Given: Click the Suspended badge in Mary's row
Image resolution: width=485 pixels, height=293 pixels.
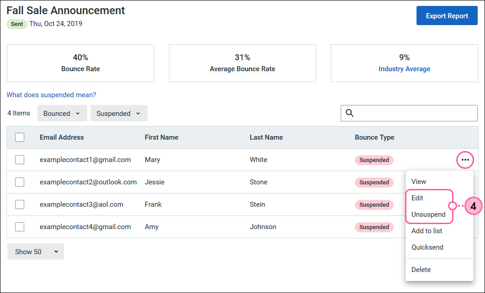Looking at the screenshot, I should click(x=374, y=160).
